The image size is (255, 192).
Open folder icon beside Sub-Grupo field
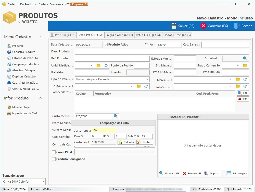coord(238,86)
